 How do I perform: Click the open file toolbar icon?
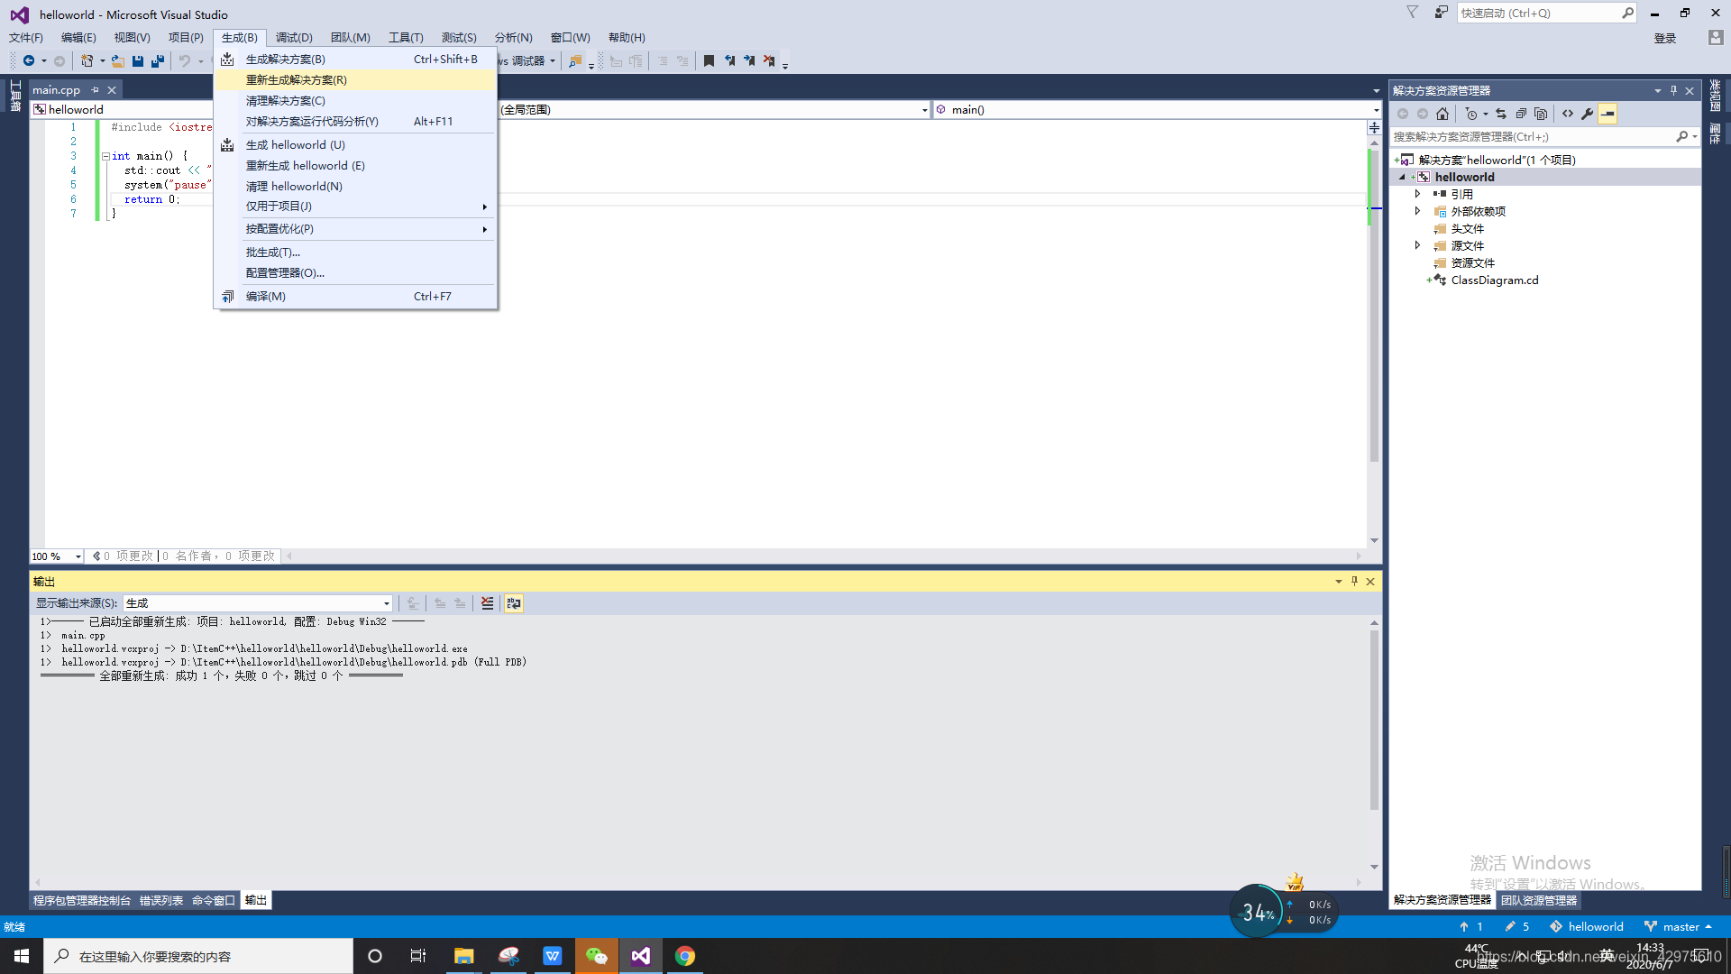(x=117, y=61)
